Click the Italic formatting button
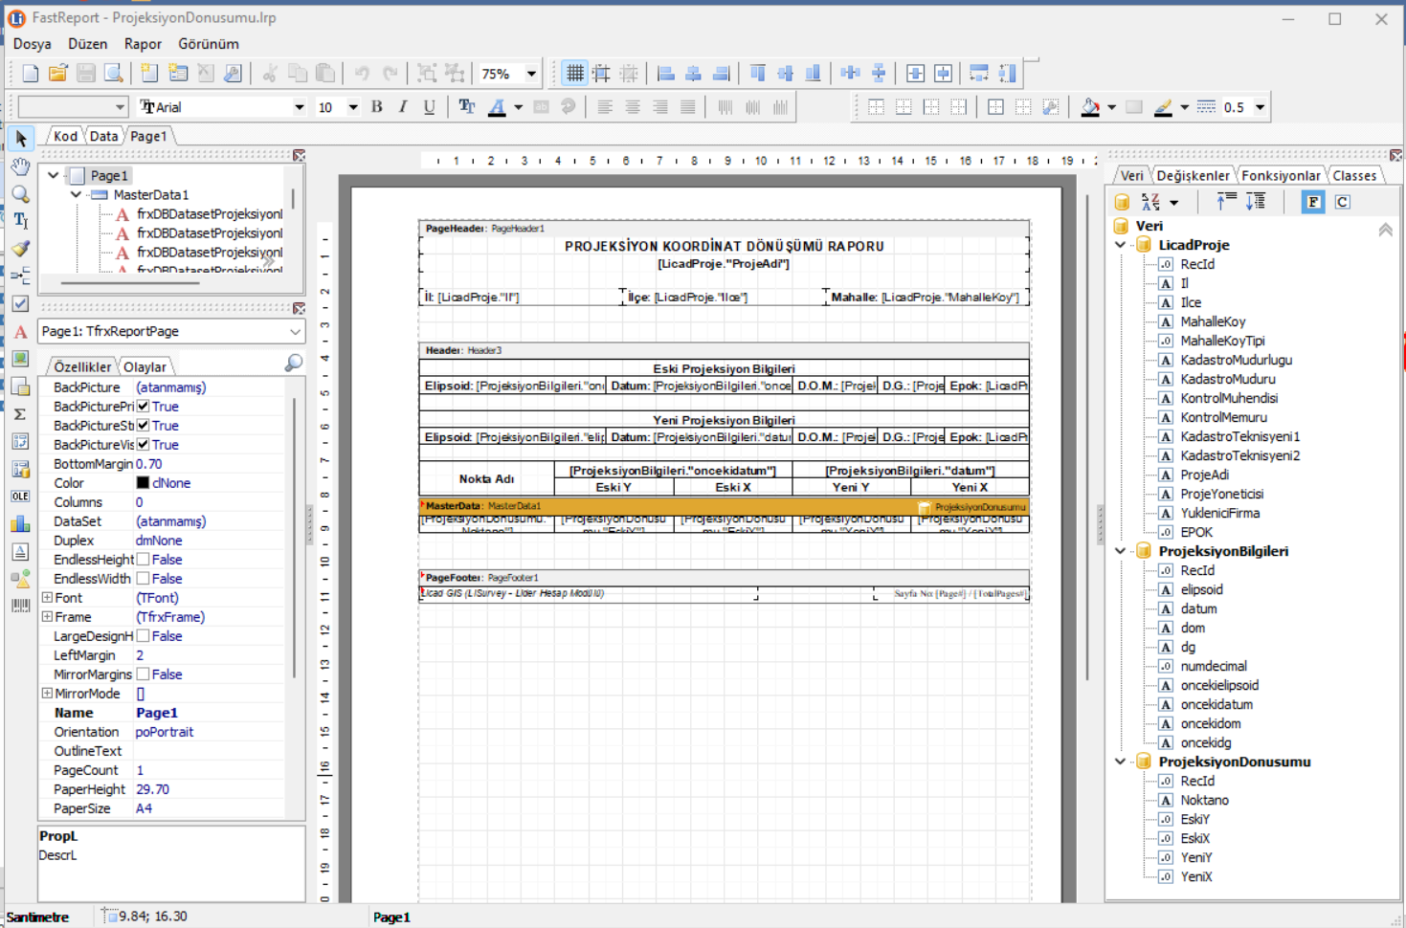 coord(403,107)
